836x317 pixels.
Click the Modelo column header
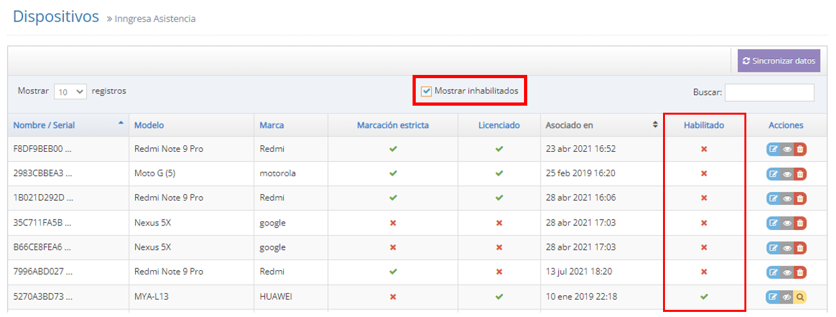click(149, 126)
